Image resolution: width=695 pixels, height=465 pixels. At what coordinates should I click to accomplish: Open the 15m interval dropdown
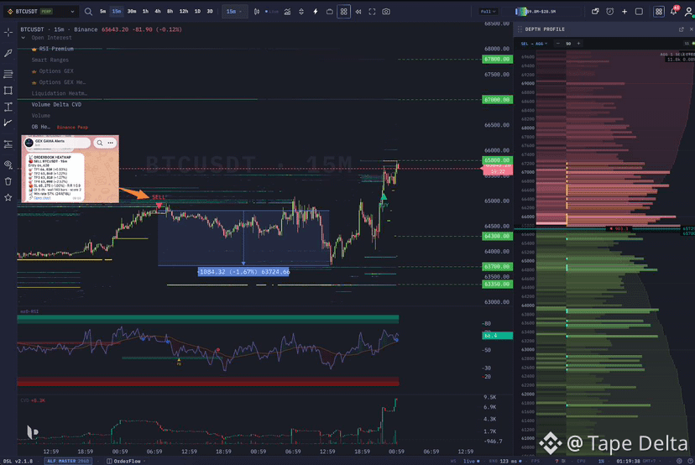pos(234,12)
